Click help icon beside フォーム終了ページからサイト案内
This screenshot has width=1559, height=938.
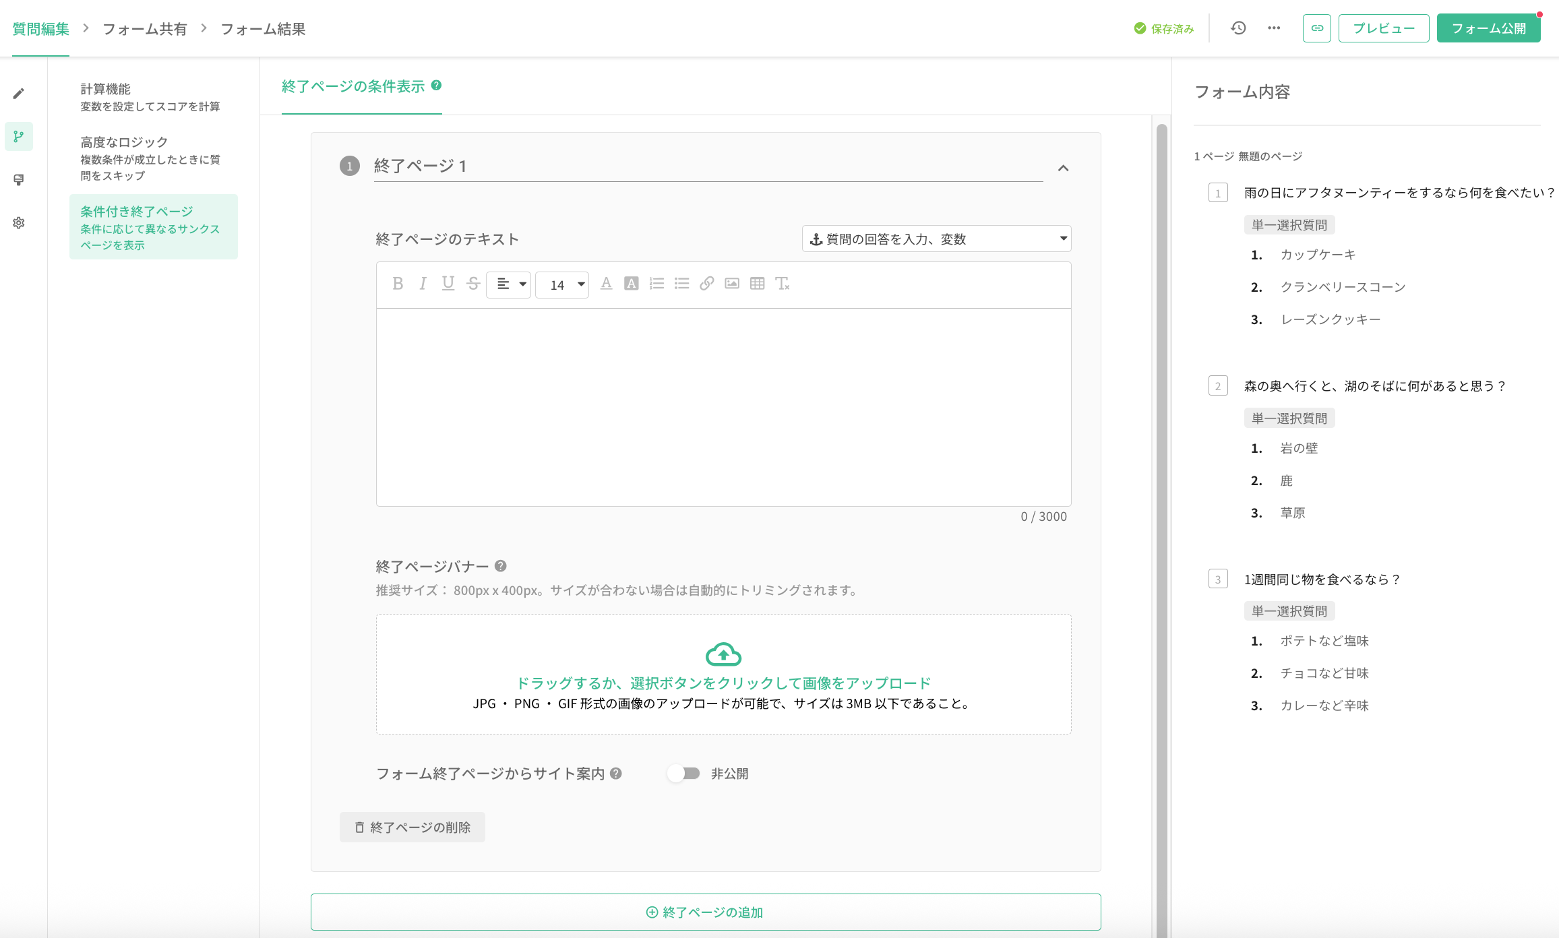tap(616, 774)
